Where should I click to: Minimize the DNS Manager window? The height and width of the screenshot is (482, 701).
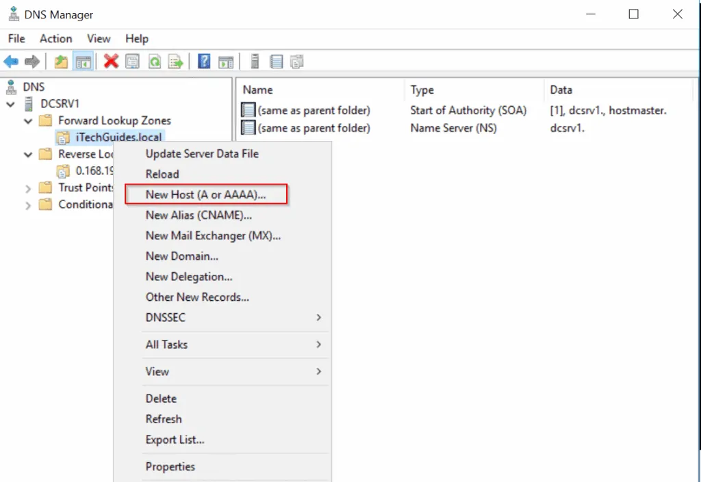click(591, 14)
